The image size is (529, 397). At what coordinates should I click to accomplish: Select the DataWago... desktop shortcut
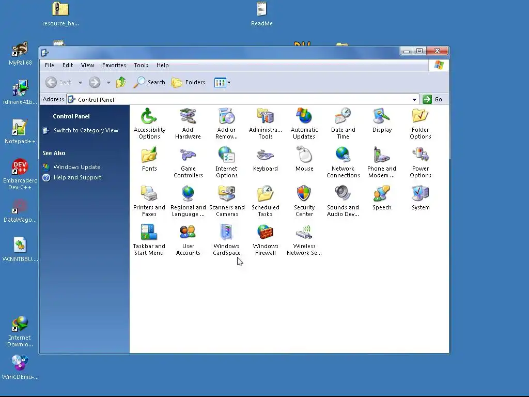pos(20,211)
